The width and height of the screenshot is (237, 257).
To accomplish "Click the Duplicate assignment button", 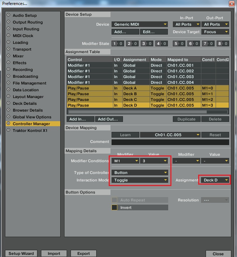I will tap(186, 119).
